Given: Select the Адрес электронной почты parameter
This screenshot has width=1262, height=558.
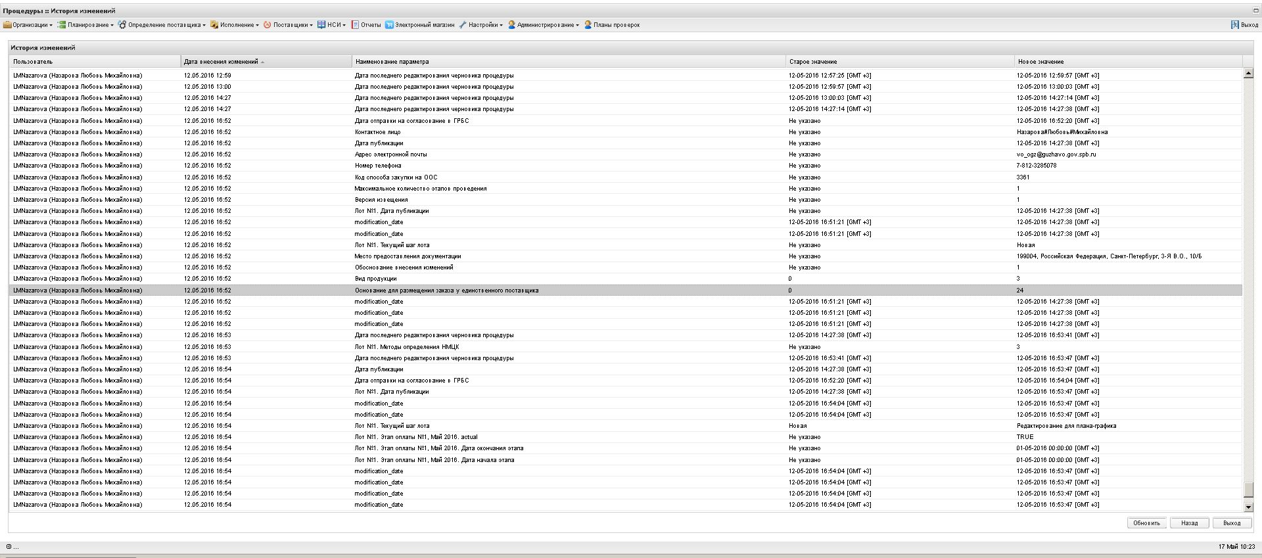Looking at the screenshot, I should coord(390,154).
